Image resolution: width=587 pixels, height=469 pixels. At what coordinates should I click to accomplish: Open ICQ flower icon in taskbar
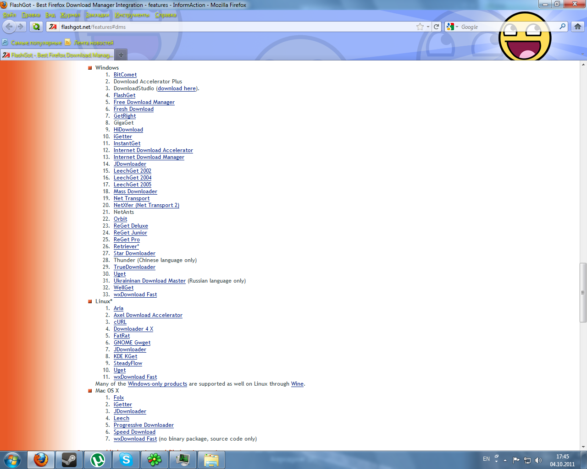155,459
